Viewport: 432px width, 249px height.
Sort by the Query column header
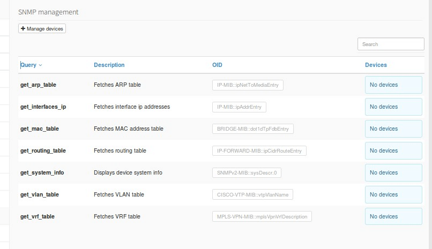click(x=28, y=65)
